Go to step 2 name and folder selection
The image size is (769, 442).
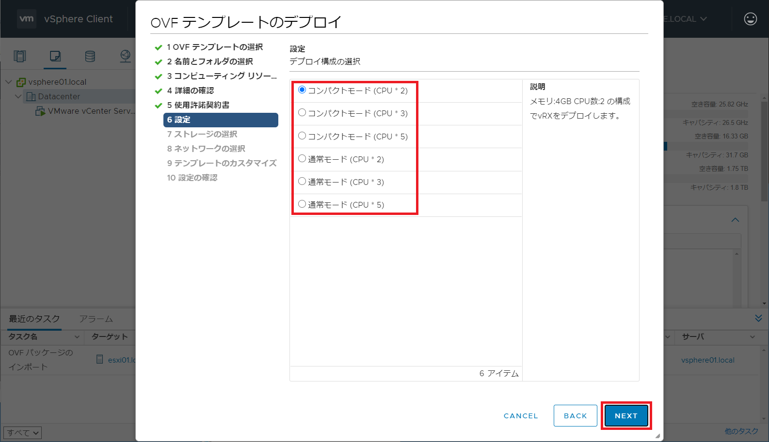click(x=210, y=61)
